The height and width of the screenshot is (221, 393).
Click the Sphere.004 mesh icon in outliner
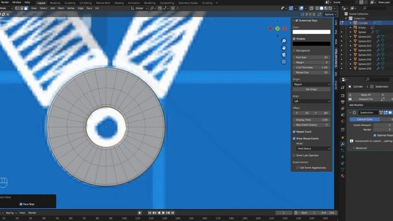[x=355, y=50]
